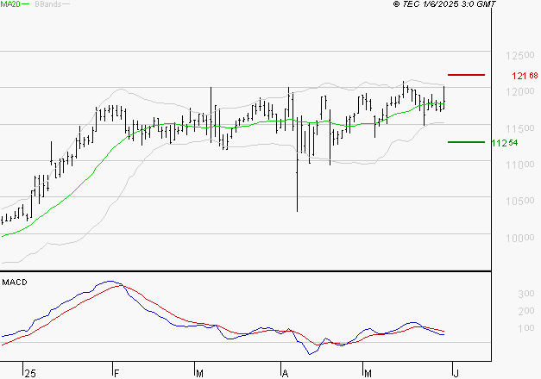Click the 300 MACD axis label
This screenshot has width=541, height=379.
coord(524,295)
